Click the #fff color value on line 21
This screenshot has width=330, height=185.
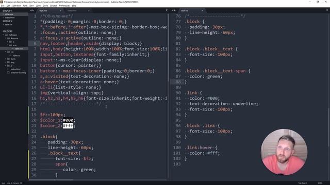(x=68, y=125)
